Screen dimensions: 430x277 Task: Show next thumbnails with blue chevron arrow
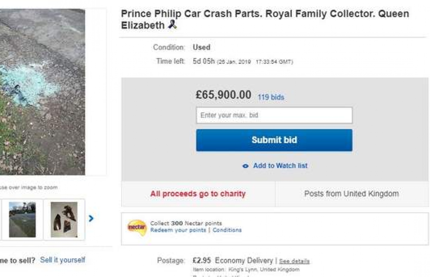[91, 219]
